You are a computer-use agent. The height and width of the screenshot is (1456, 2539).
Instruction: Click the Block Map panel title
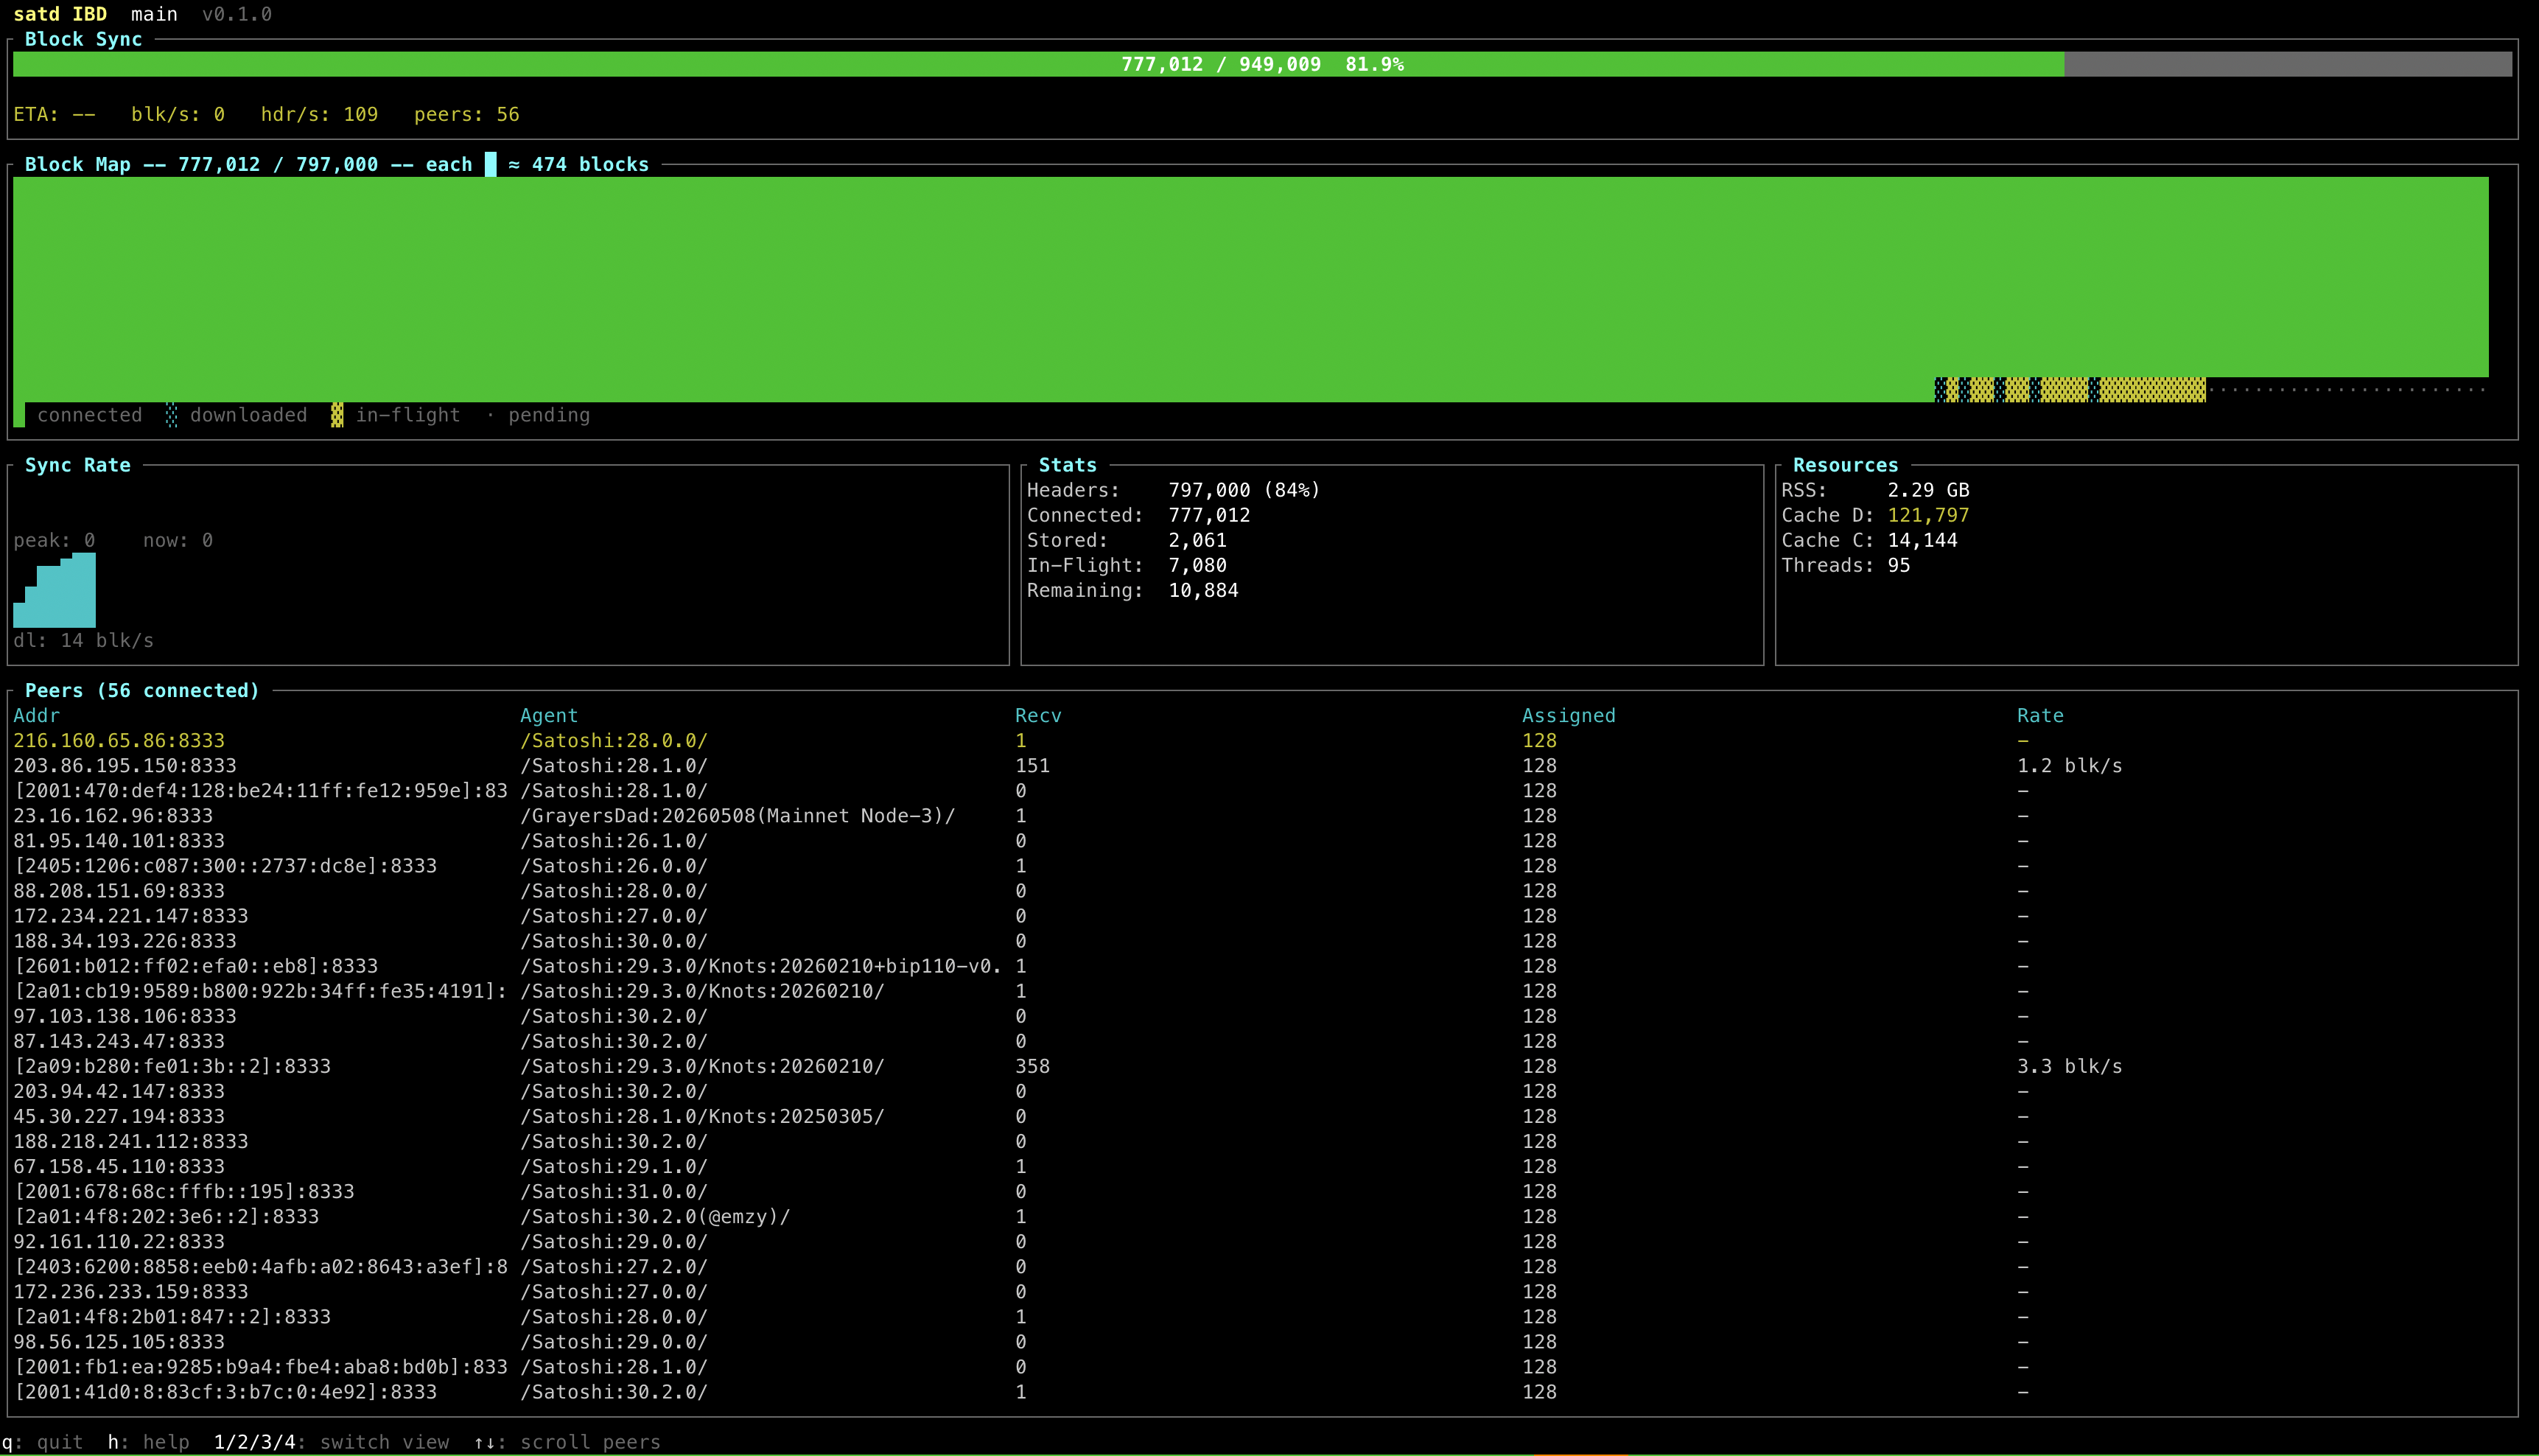[x=337, y=164]
